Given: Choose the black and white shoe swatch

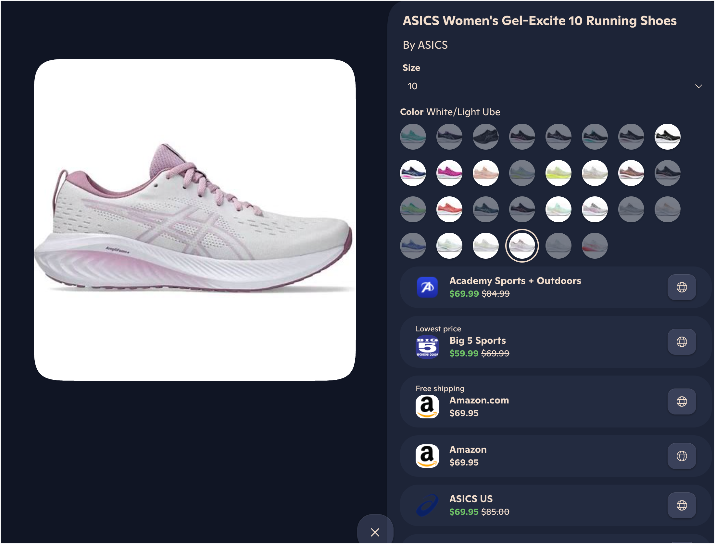Looking at the screenshot, I should [667, 137].
